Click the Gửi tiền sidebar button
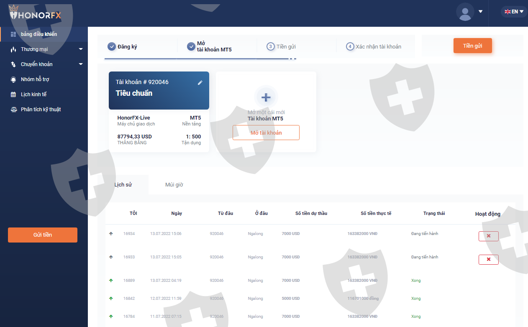 pyautogui.click(x=43, y=235)
